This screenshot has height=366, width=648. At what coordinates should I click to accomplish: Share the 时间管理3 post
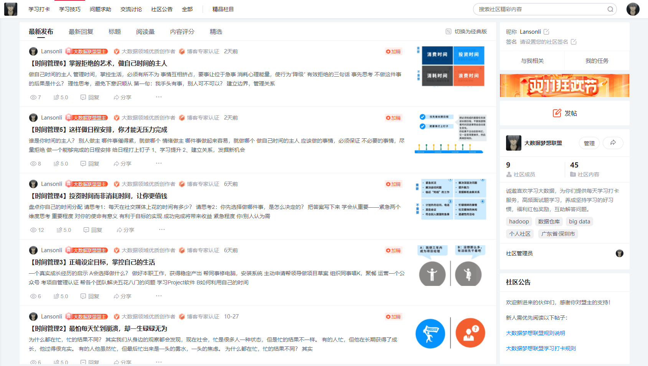tap(122, 296)
